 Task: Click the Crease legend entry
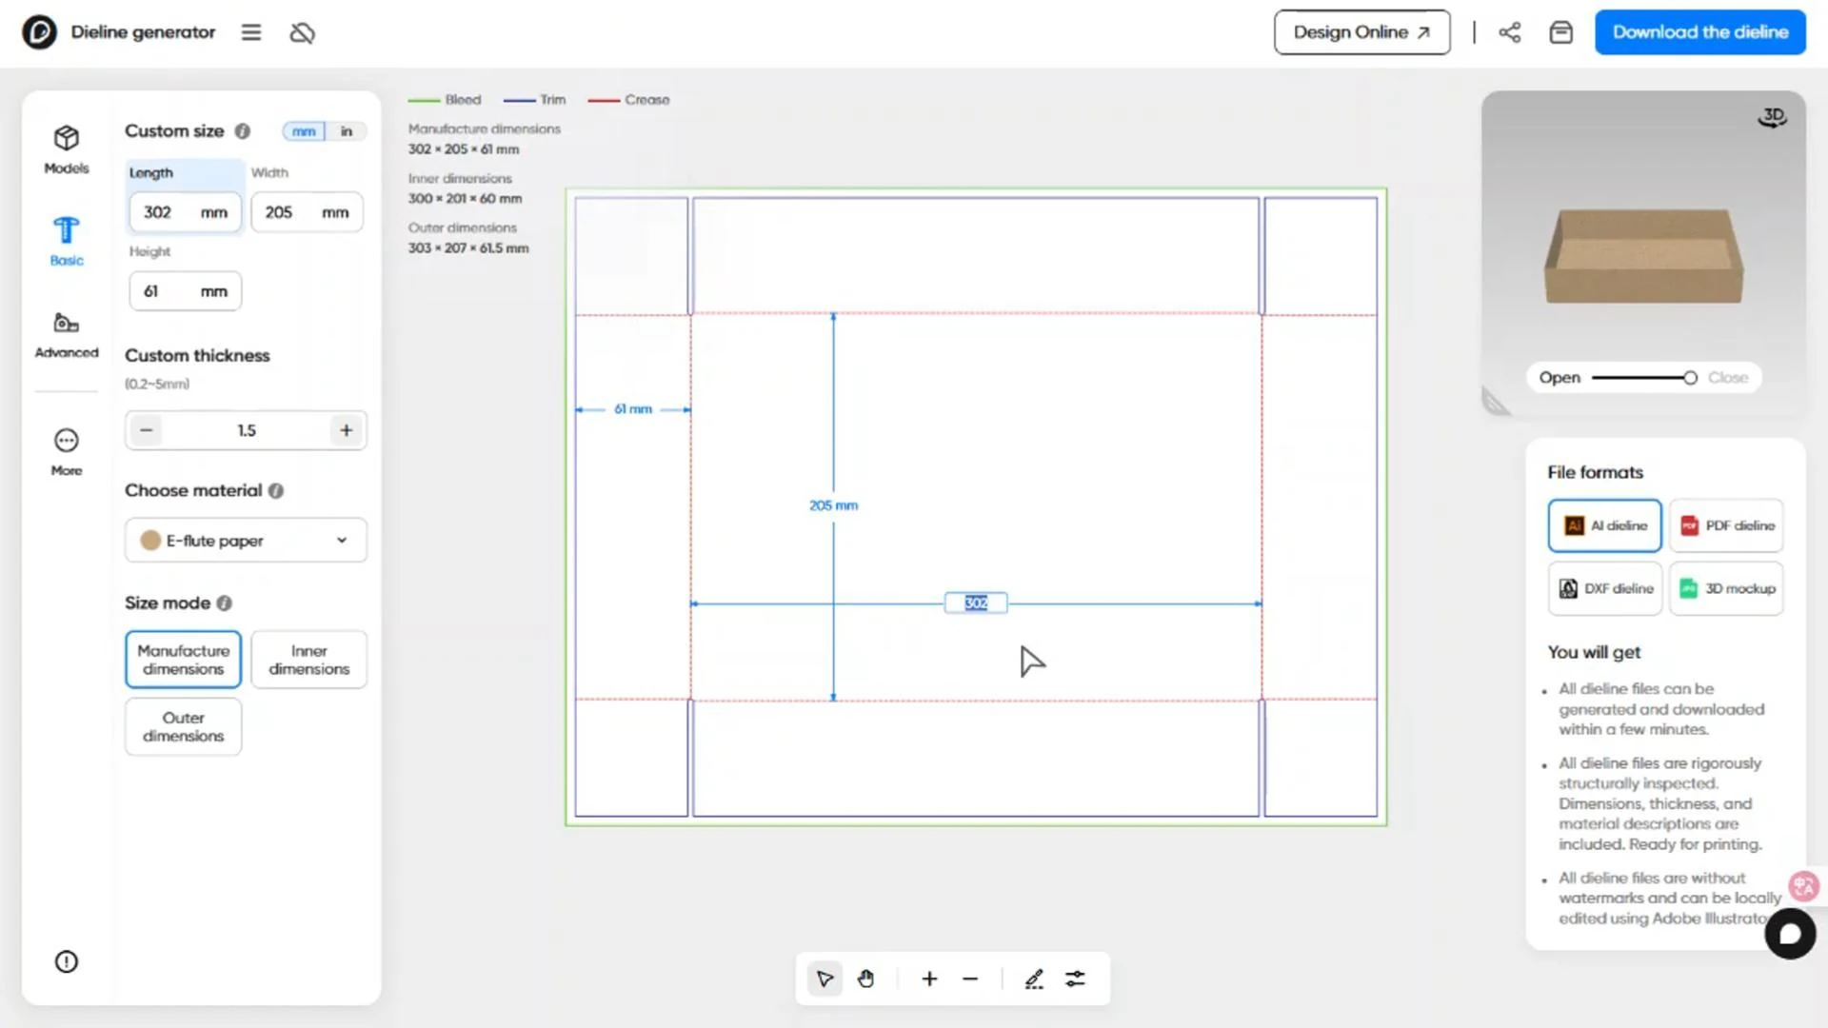(x=628, y=100)
